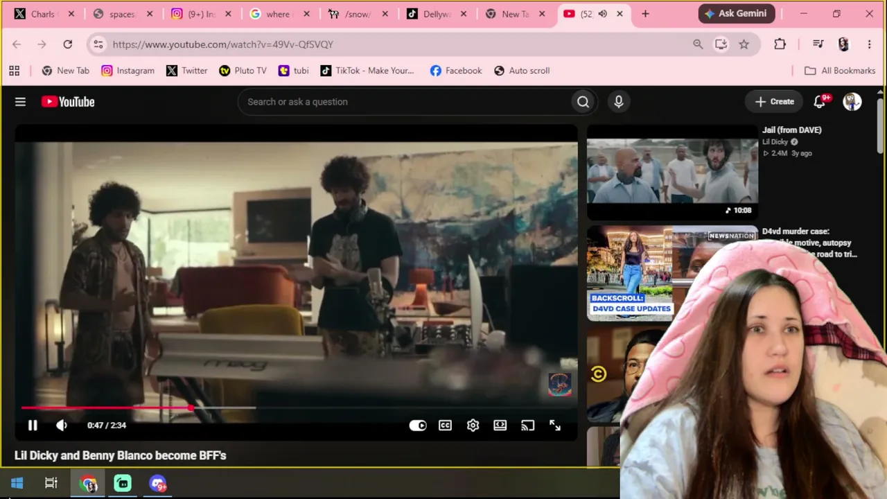Image resolution: width=887 pixels, height=499 pixels.
Task: Open video settings gear in the player
Action: (x=473, y=426)
